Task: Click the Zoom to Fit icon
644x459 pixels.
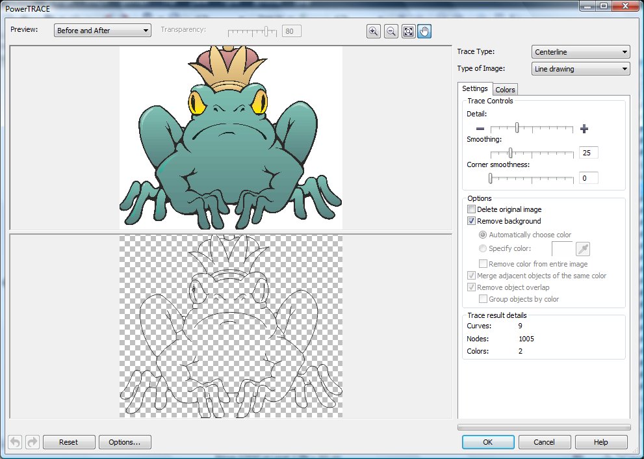Action: coord(407,31)
